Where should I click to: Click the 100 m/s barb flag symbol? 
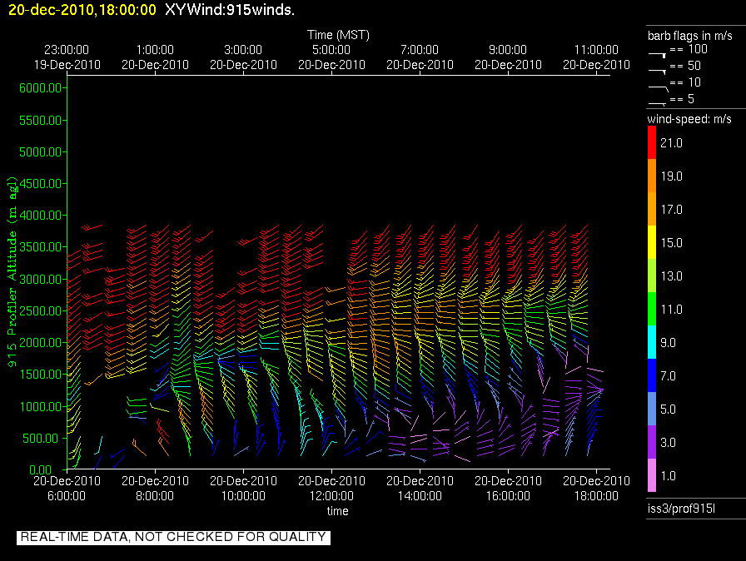click(658, 55)
